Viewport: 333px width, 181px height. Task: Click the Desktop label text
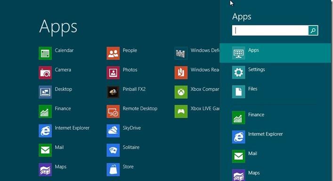point(64,89)
